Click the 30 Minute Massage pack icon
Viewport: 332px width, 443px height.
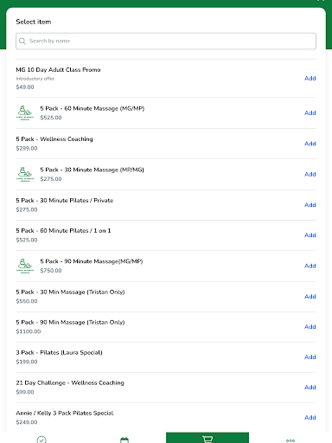point(25,174)
